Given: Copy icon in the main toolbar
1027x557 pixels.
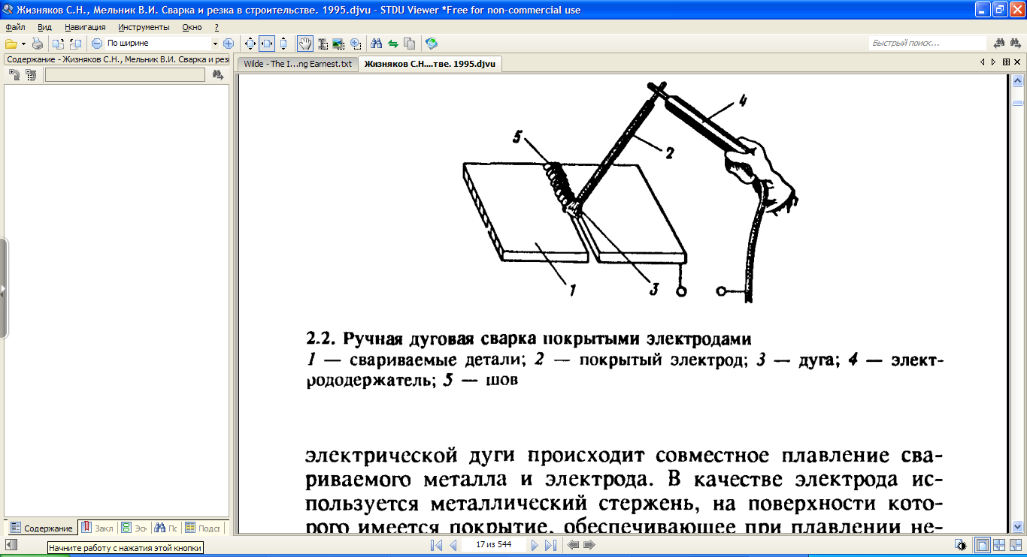Looking at the screenshot, I should 409,44.
